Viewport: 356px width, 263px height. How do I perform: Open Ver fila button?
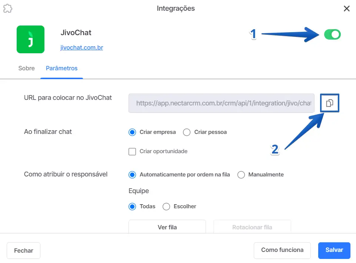pos(167,227)
